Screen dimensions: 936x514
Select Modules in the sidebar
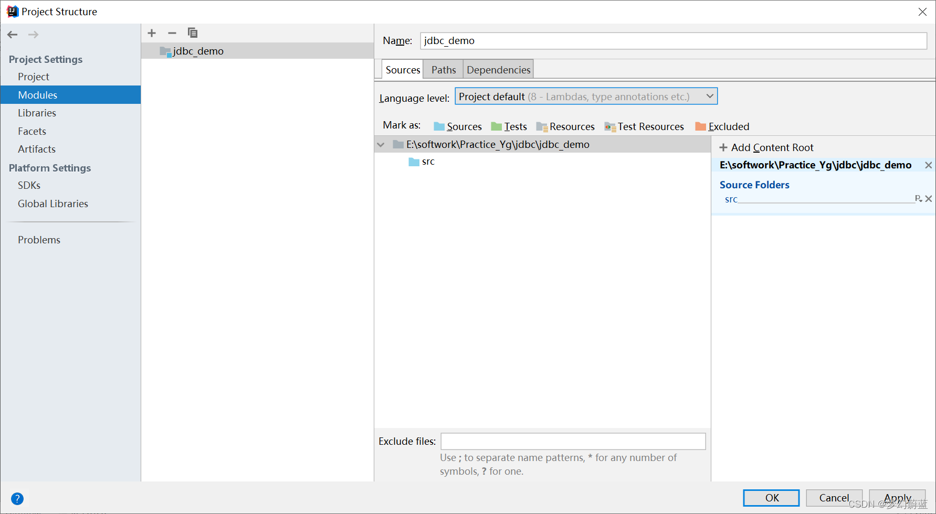pyautogui.click(x=71, y=95)
